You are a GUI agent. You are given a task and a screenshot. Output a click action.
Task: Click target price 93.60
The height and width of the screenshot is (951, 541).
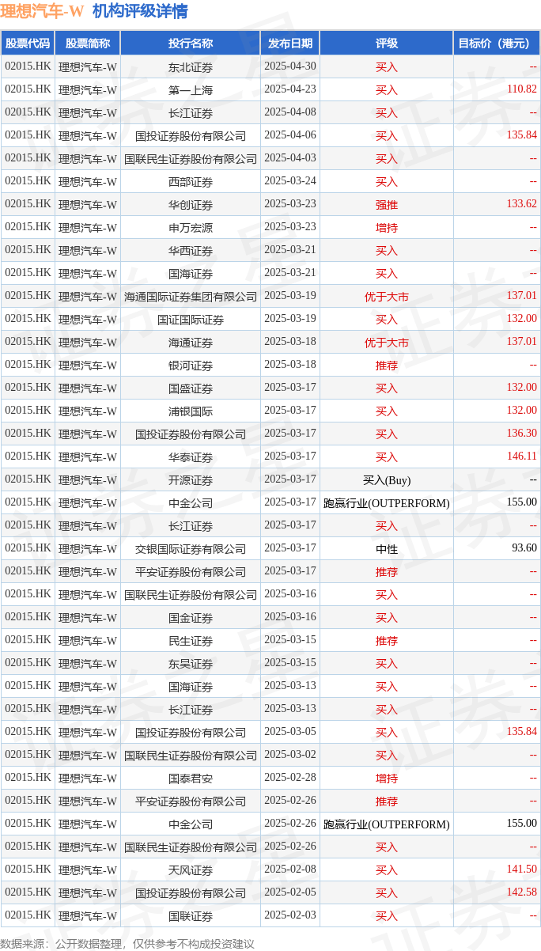coord(524,548)
